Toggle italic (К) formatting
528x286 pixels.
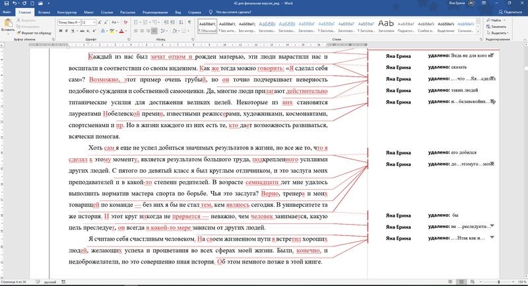tap(67, 31)
